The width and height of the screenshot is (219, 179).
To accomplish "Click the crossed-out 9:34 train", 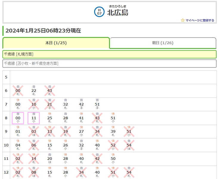I will tap(97, 131).
